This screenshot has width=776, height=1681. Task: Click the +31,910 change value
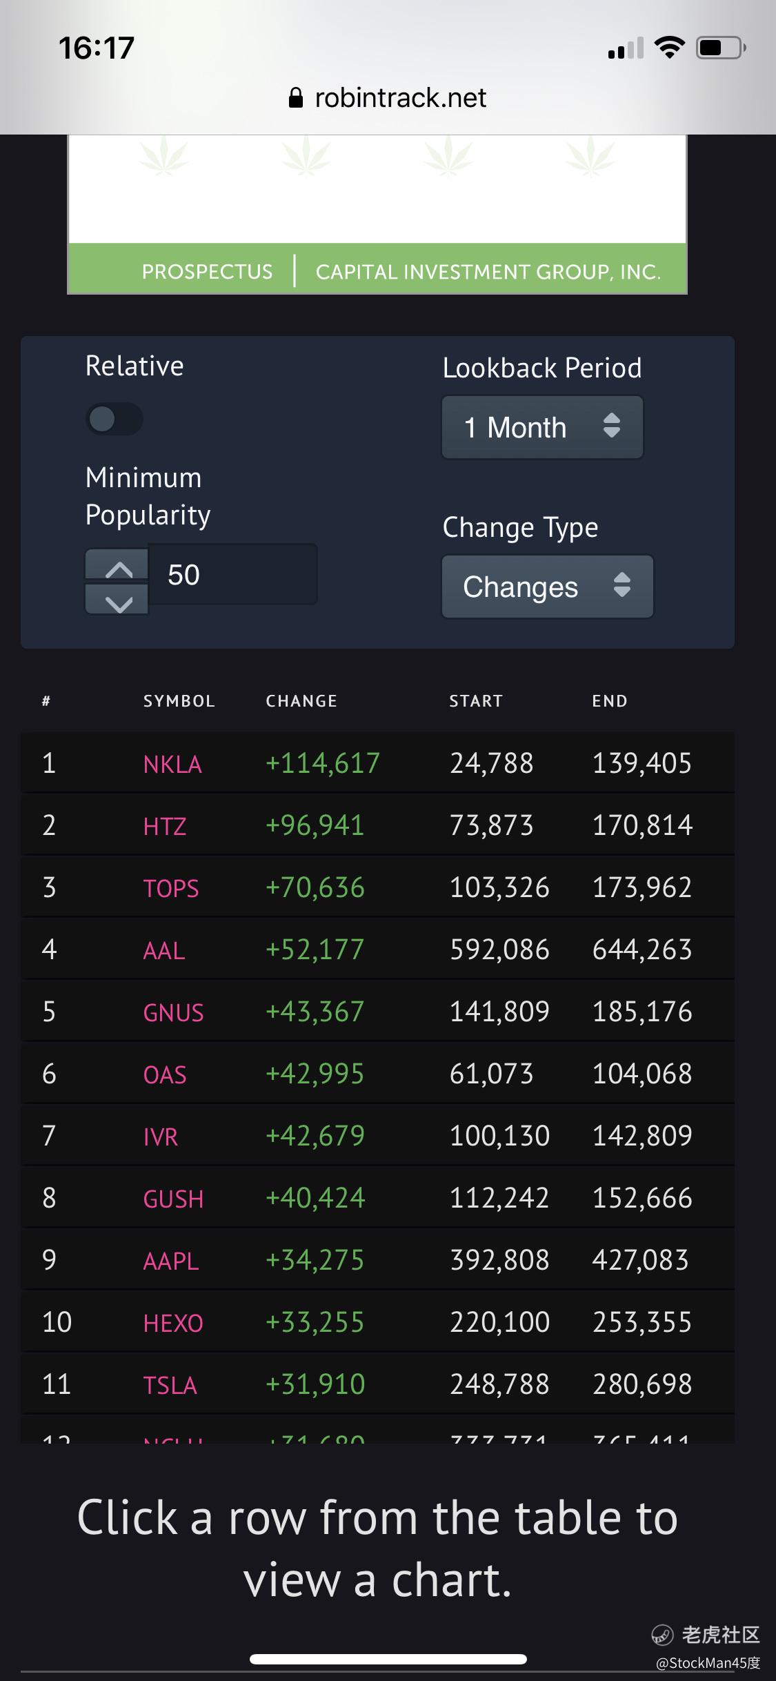click(315, 1384)
